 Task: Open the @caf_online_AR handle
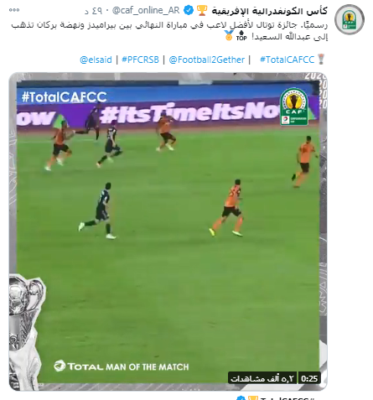point(146,10)
